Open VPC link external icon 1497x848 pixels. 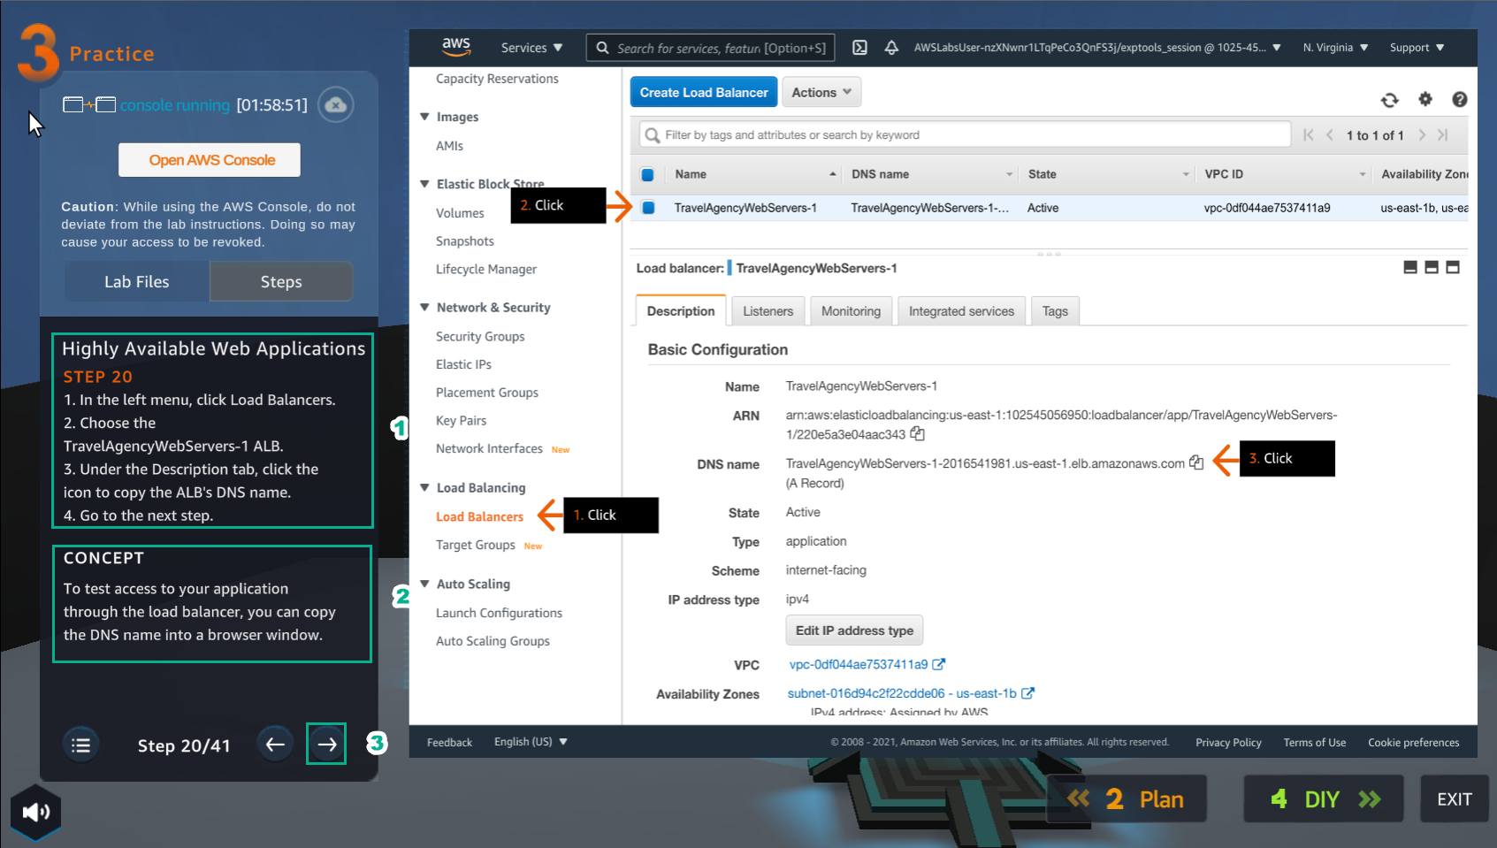point(939,664)
